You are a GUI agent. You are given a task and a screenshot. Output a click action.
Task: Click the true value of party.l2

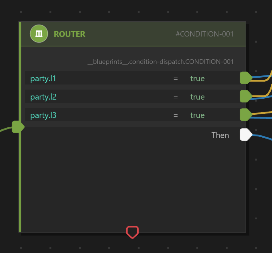(x=198, y=97)
